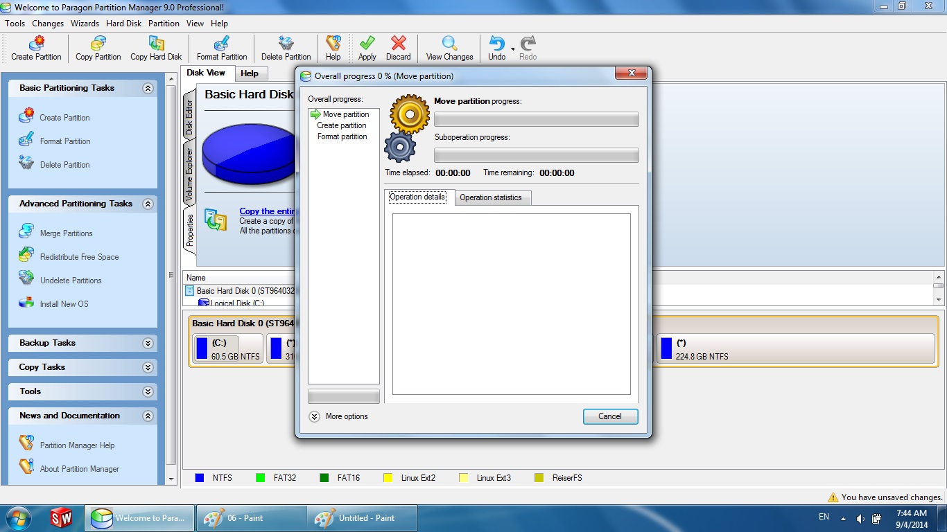Open the View menu

pos(195,24)
